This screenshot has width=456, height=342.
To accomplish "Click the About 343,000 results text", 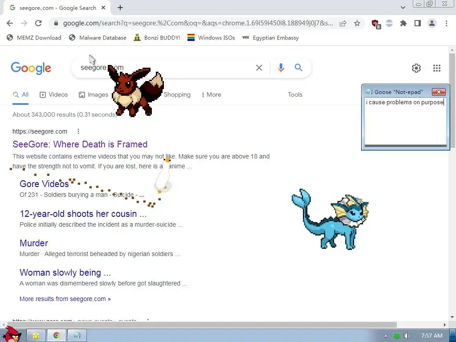I will pos(65,114).
